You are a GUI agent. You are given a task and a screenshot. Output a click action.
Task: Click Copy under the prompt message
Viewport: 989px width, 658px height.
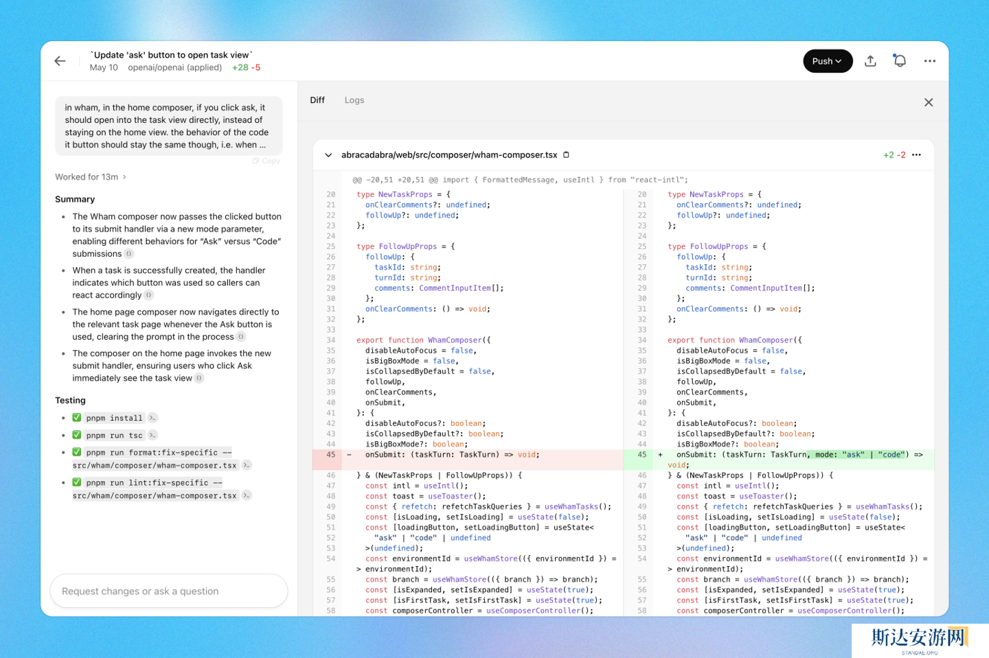pyautogui.click(x=266, y=161)
